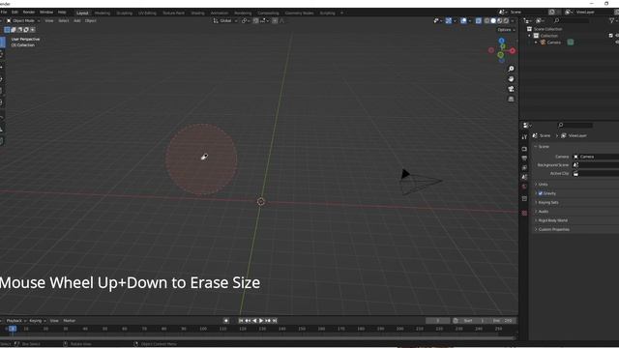619x348 pixels.
Task: Open the Render menu
Action: (x=29, y=13)
